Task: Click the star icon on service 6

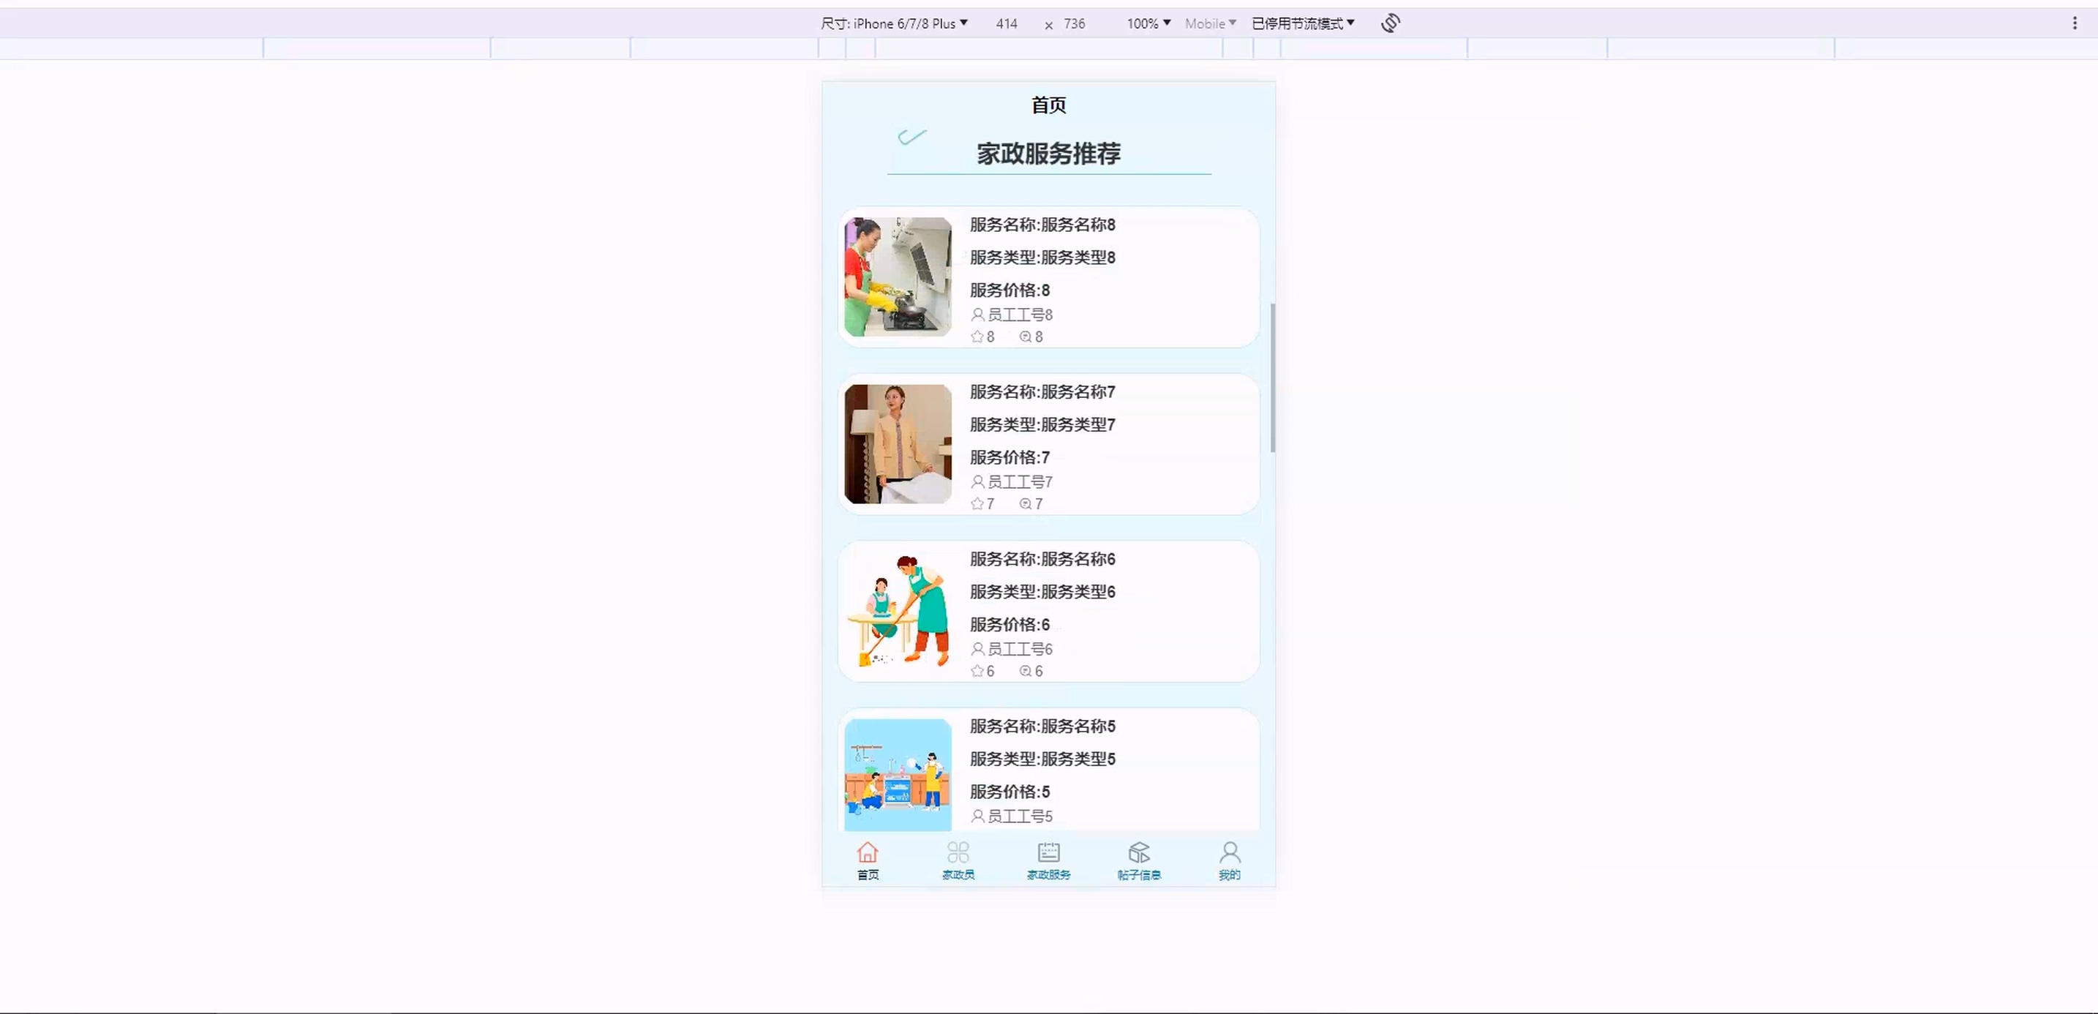Action: 977,671
